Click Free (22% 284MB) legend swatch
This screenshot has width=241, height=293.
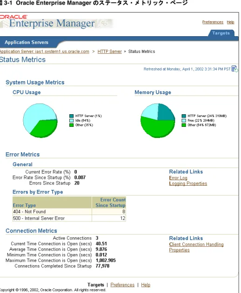184,121
